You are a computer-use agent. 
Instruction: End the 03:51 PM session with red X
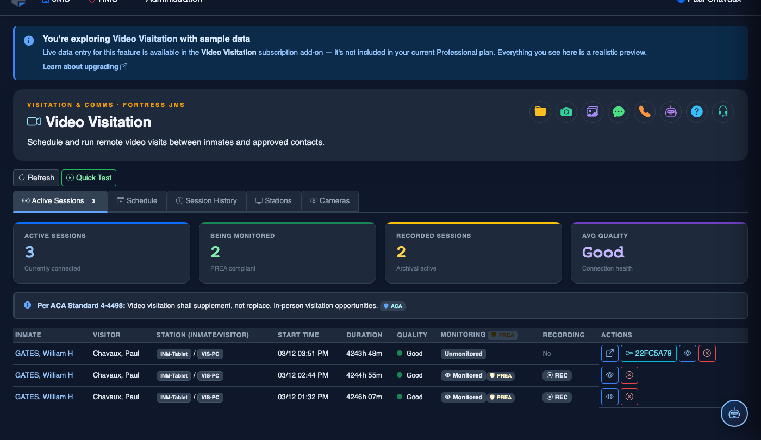click(707, 354)
